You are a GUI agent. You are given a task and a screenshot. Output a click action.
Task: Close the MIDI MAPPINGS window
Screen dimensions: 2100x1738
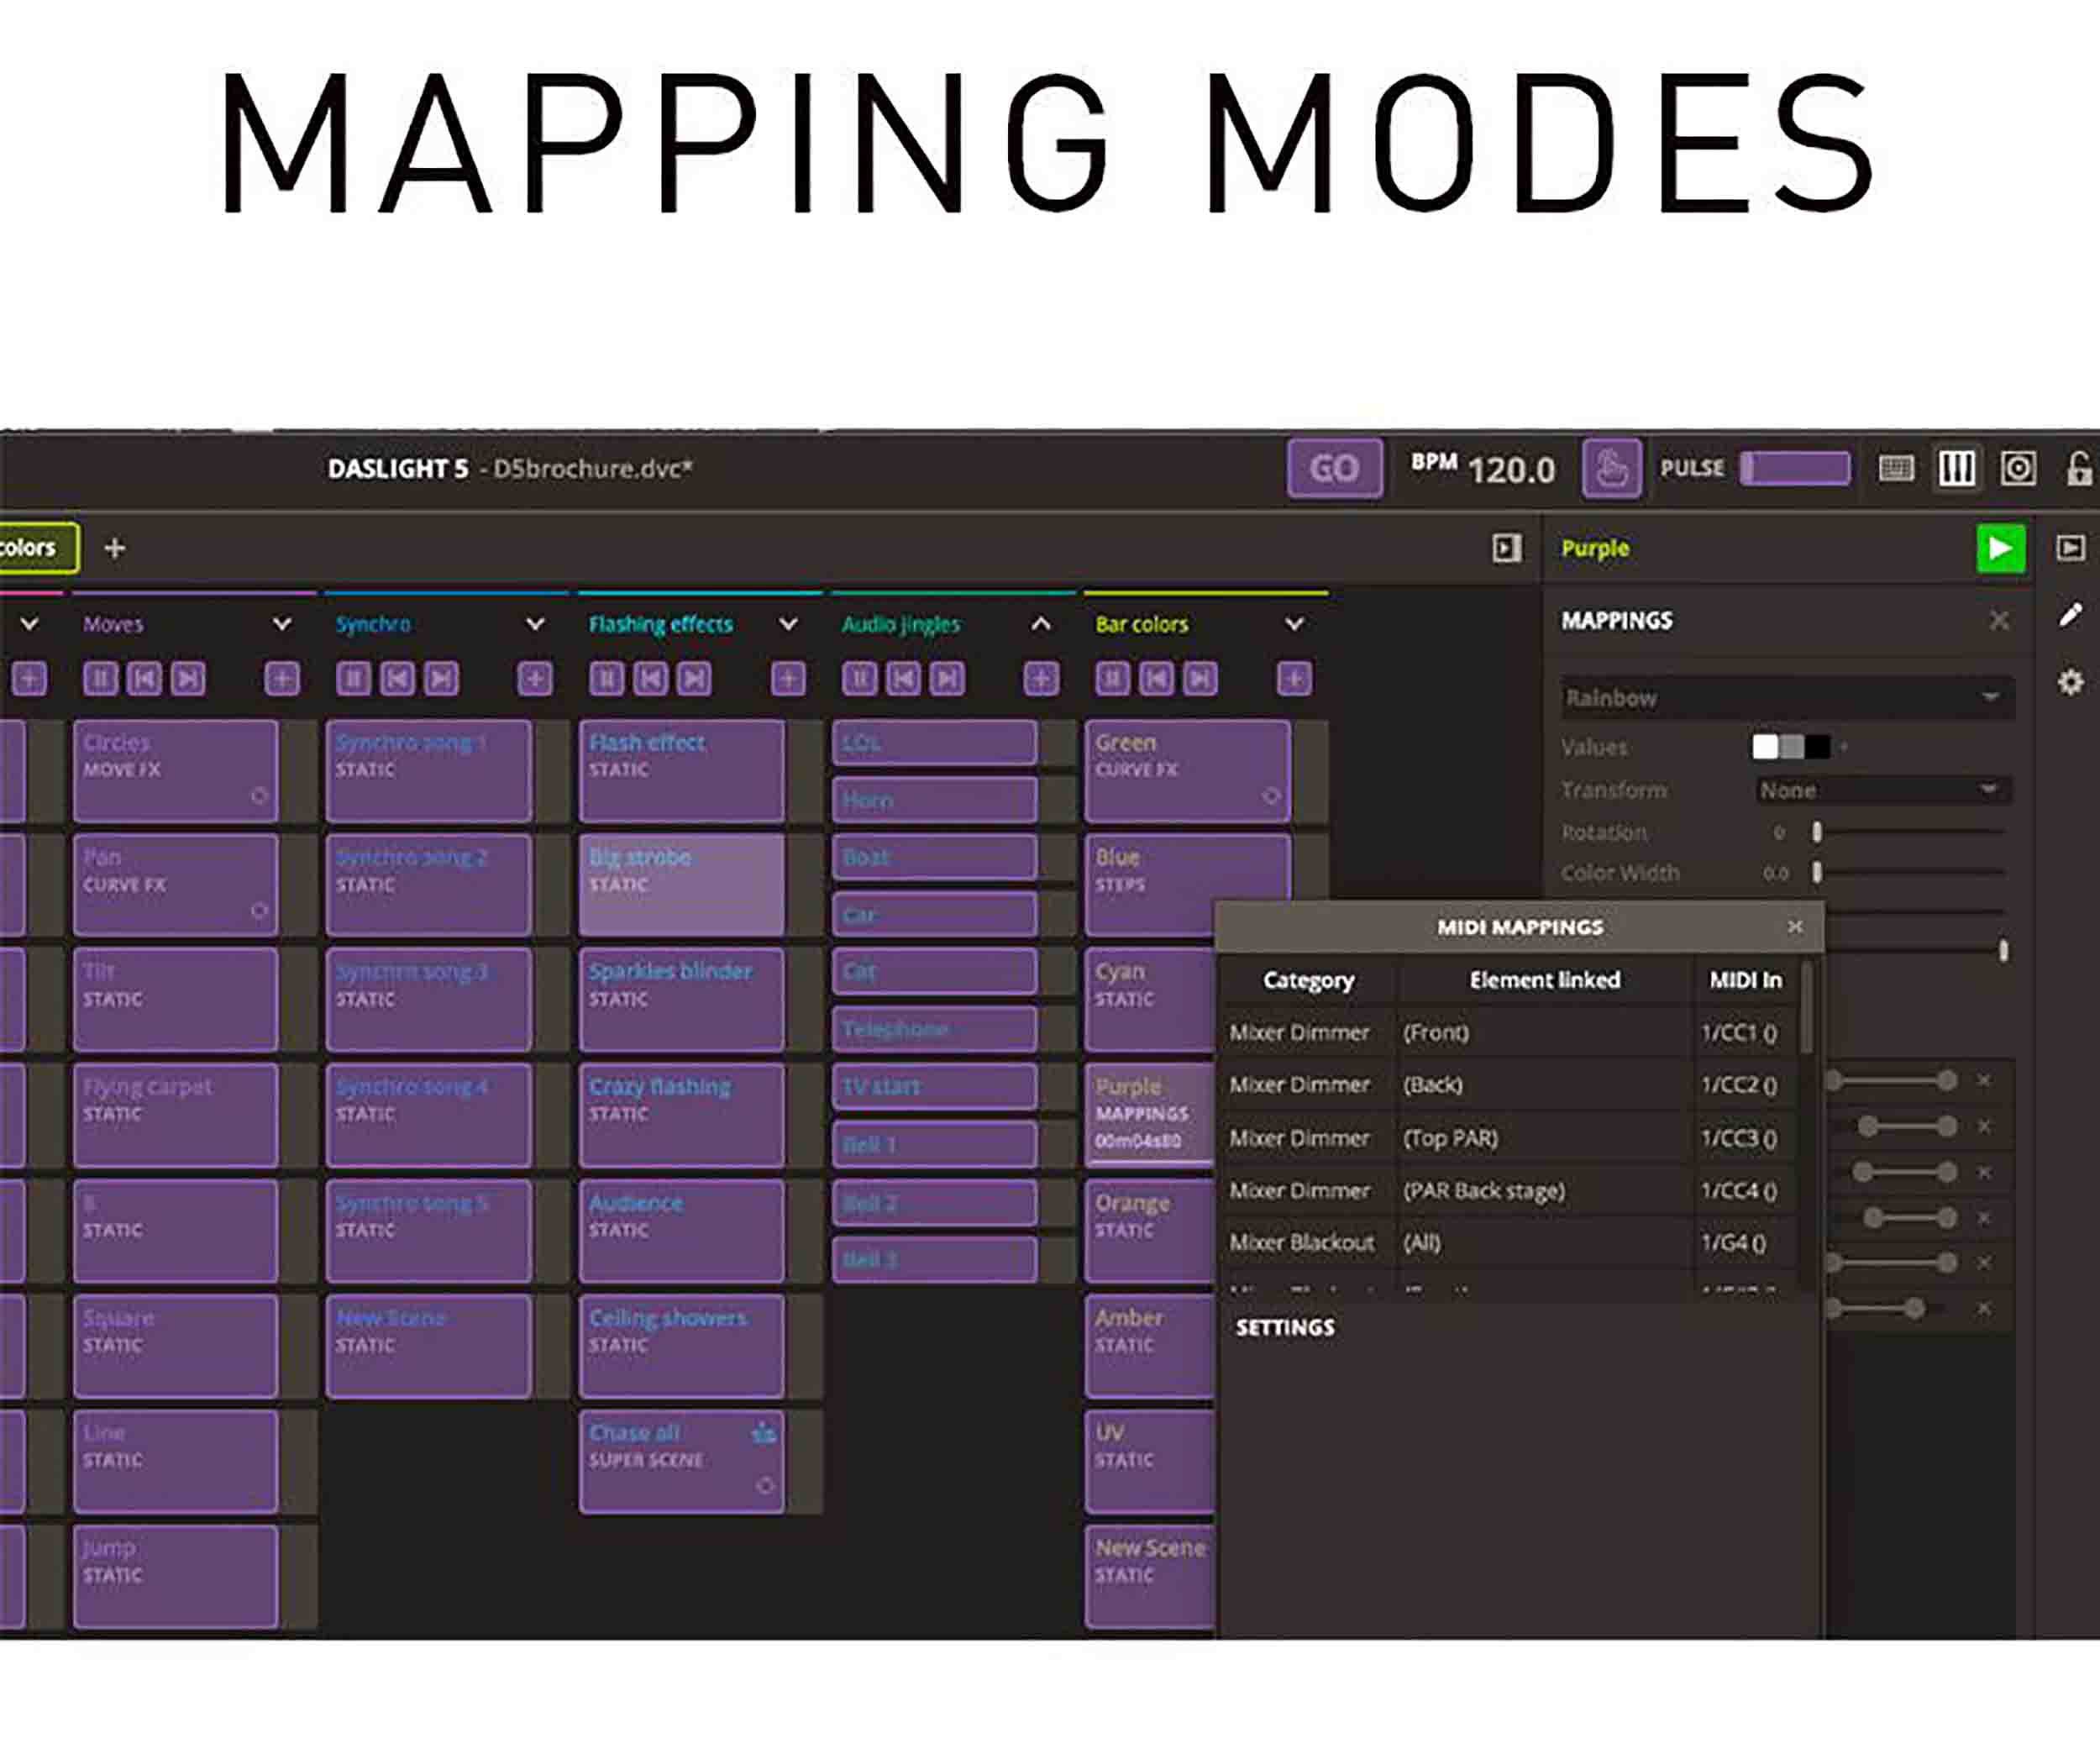(1795, 927)
